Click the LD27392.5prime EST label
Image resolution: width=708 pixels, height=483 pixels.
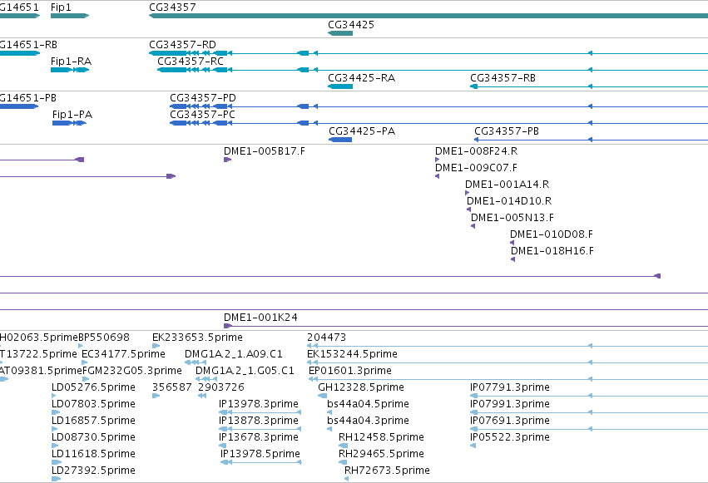tap(93, 471)
